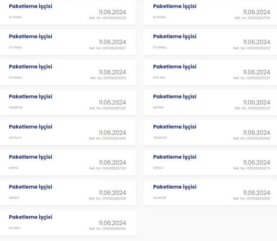Open the Paketleme İşçisi job in Eskişehir
This screenshot has height=241, width=277.
31,97
